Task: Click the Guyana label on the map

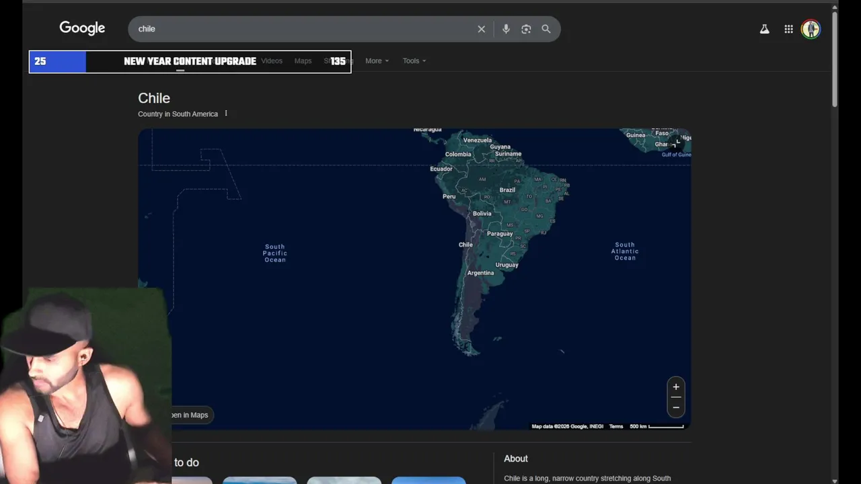Action: [500, 147]
